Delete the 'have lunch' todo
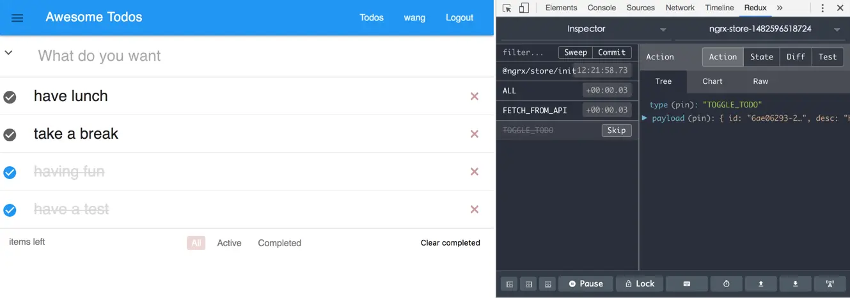 click(475, 97)
